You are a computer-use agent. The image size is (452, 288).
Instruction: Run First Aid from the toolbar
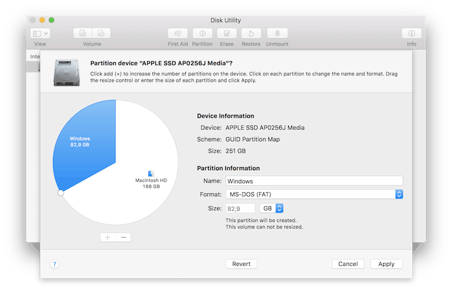click(x=177, y=33)
